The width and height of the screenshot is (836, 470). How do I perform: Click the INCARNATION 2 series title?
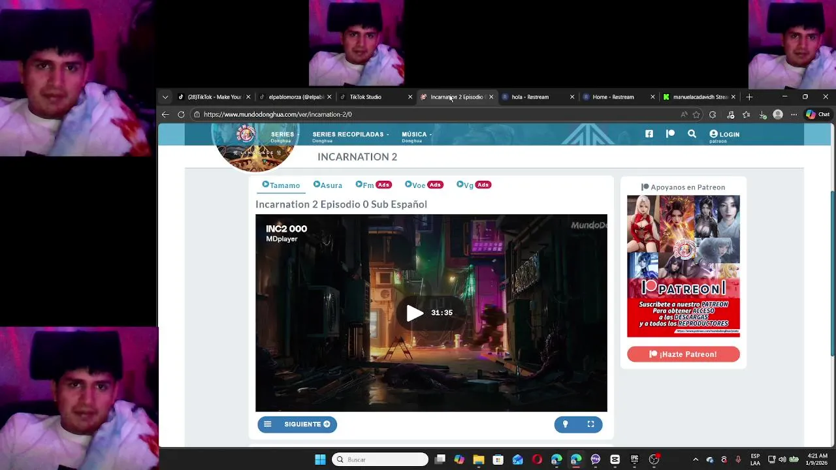pyautogui.click(x=357, y=157)
